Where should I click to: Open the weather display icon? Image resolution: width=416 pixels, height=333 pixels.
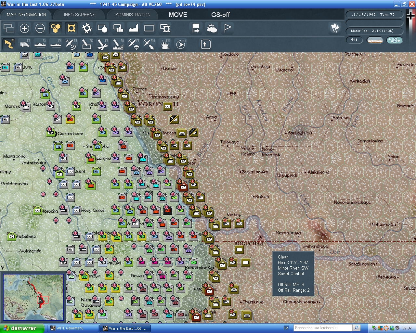(x=212, y=28)
